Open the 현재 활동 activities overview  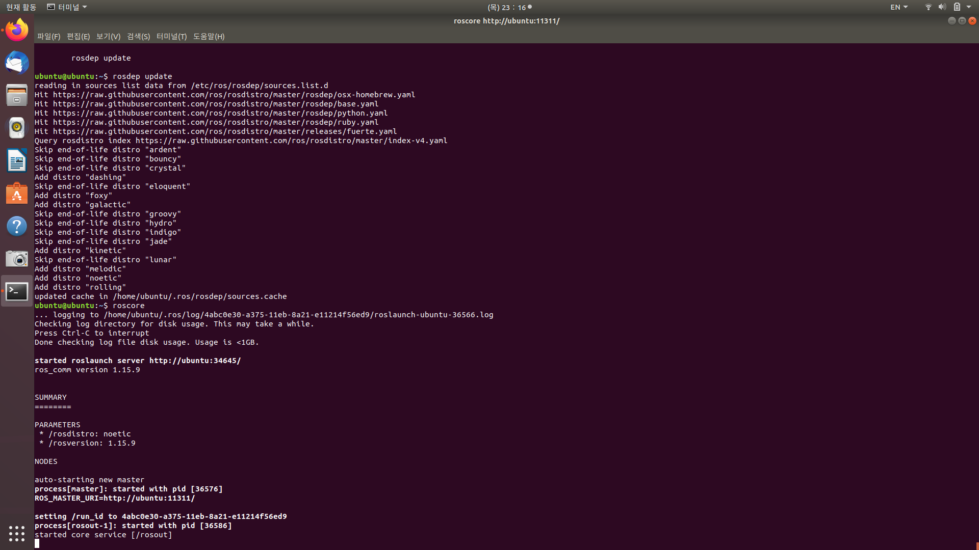click(21, 7)
